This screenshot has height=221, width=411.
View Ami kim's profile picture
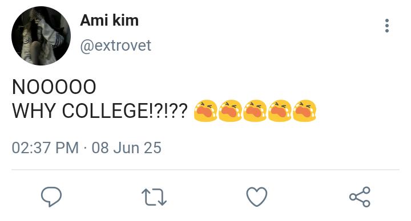pyautogui.click(x=41, y=36)
